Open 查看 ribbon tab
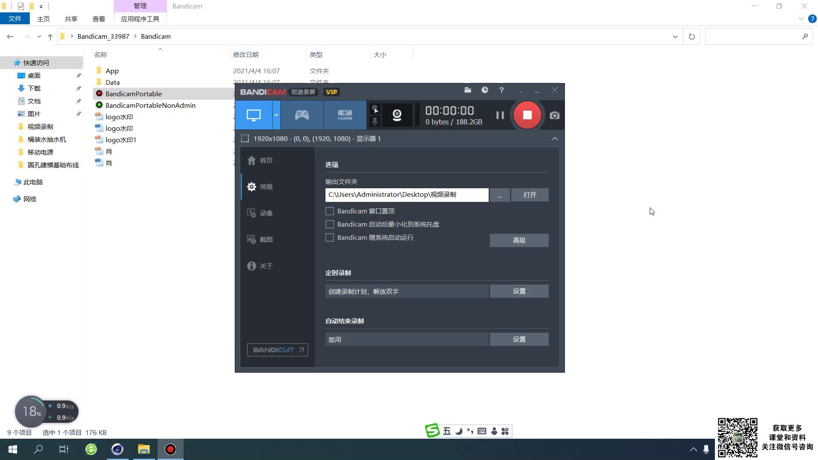Screen dimensions: 818x460 point(99,19)
